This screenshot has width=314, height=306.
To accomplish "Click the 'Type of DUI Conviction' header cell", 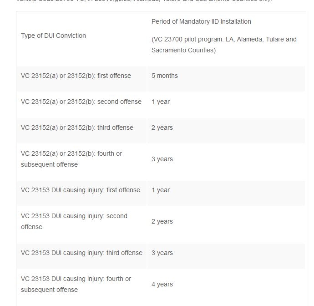I will coord(53,36).
